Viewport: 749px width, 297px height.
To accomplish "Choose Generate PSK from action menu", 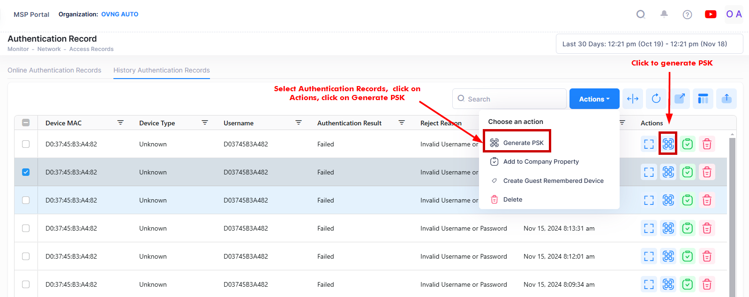I will (523, 143).
